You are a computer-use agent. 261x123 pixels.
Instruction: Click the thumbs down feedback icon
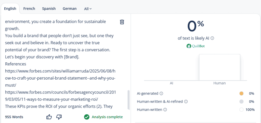point(59,117)
